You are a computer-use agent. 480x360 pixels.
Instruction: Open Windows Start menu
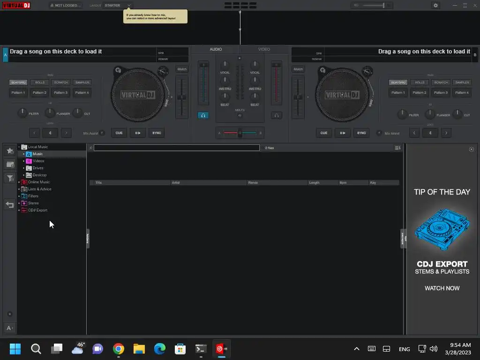(x=15, y=349)
